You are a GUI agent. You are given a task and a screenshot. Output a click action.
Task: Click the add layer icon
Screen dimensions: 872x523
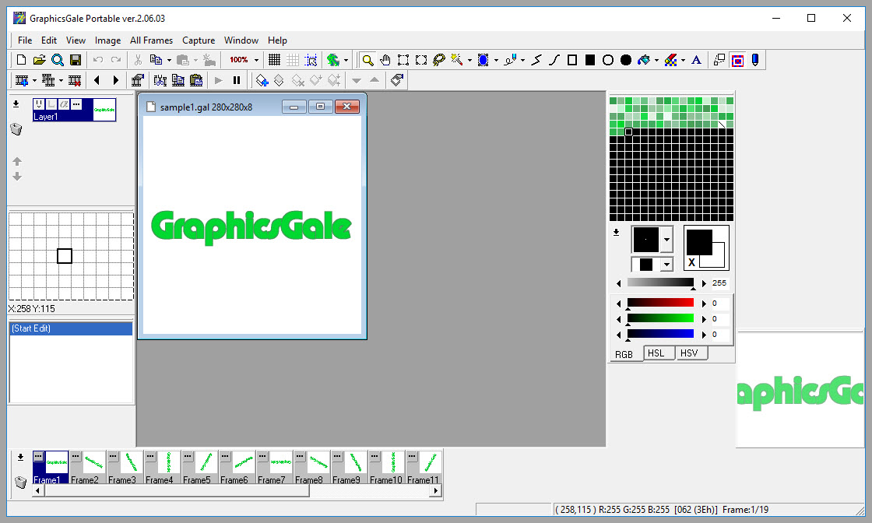[262, 81]
